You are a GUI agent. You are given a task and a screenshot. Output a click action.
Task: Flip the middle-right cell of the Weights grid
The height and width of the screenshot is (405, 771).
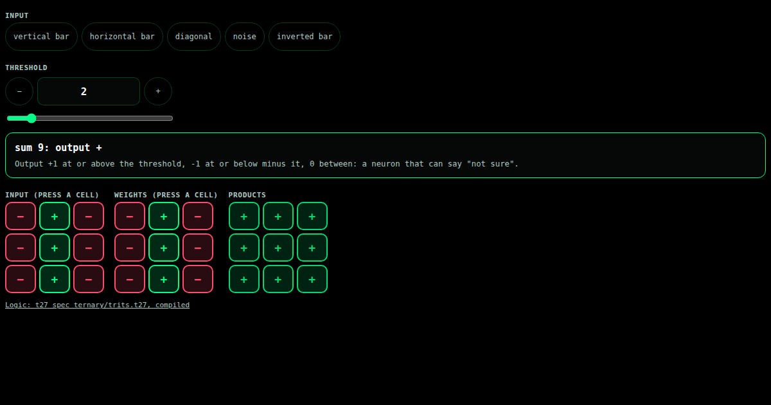coord(198,248)
